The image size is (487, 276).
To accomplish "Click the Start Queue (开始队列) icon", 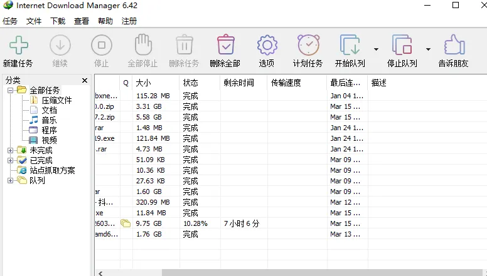I will (350, 45).
